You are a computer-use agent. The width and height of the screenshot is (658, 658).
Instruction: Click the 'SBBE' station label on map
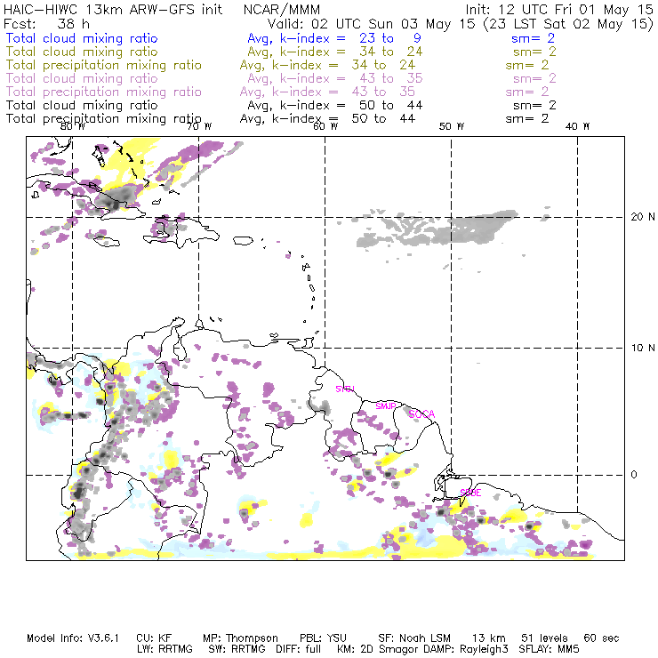[470, 493]
